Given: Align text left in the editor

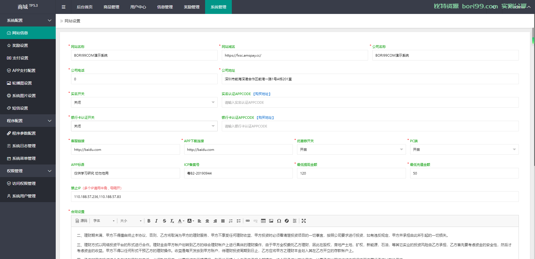Looking at the screenshot, I should click(x=200, y=221).
